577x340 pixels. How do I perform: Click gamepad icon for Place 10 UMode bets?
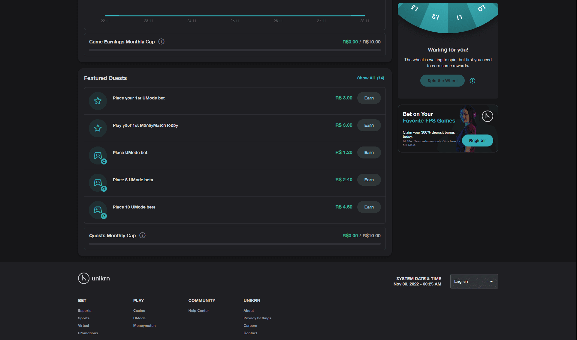[98, 210]
